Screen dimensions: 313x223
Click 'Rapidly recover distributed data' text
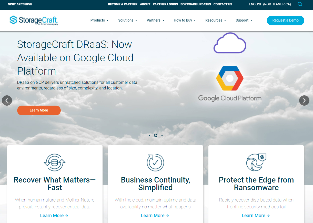point(256,203)
